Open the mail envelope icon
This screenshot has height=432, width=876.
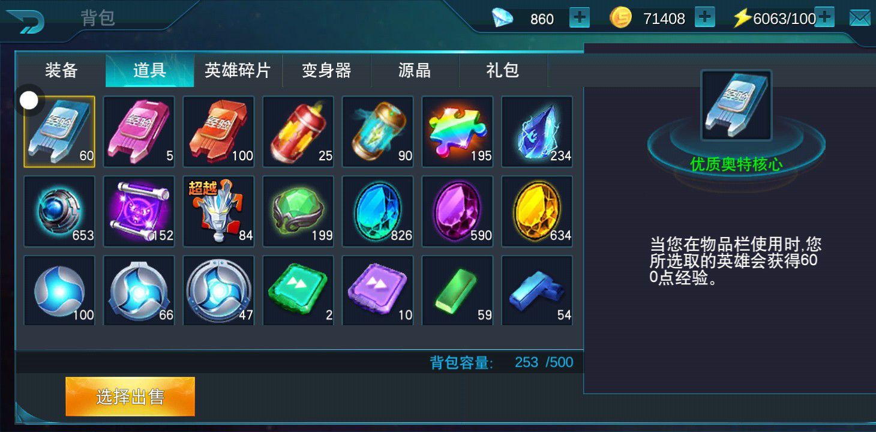click(860, 18)
